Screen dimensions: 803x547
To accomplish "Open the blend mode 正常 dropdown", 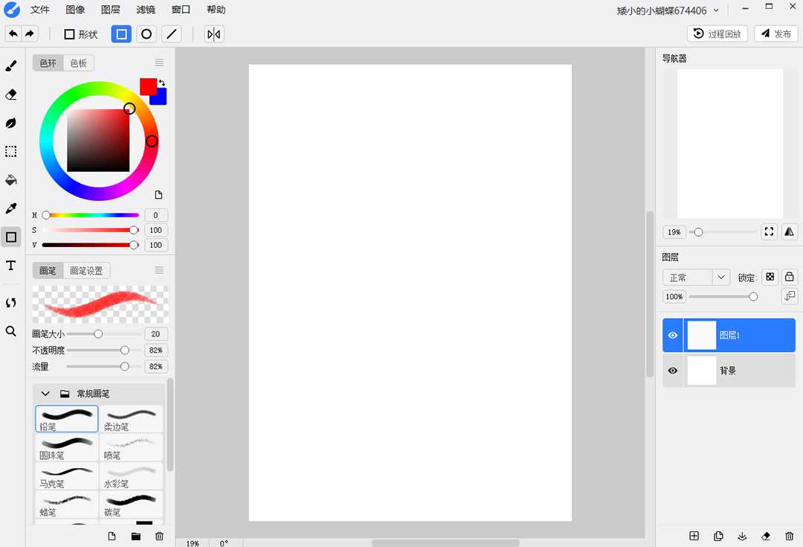I will 696,278.
